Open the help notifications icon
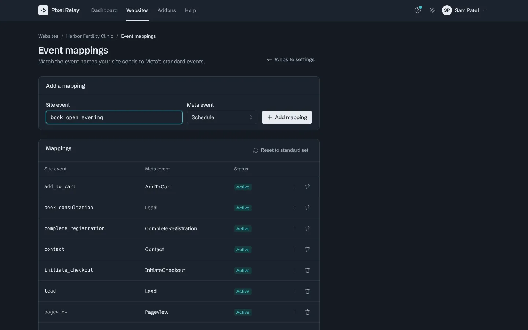Image resolution: width=528 pixels, height=330 pixels. tap(418, 10)
